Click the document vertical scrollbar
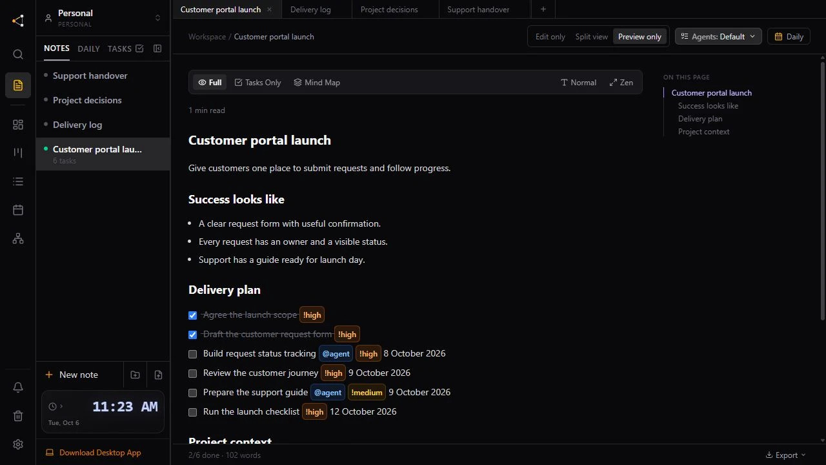826x465 pixels. (822, 191)
